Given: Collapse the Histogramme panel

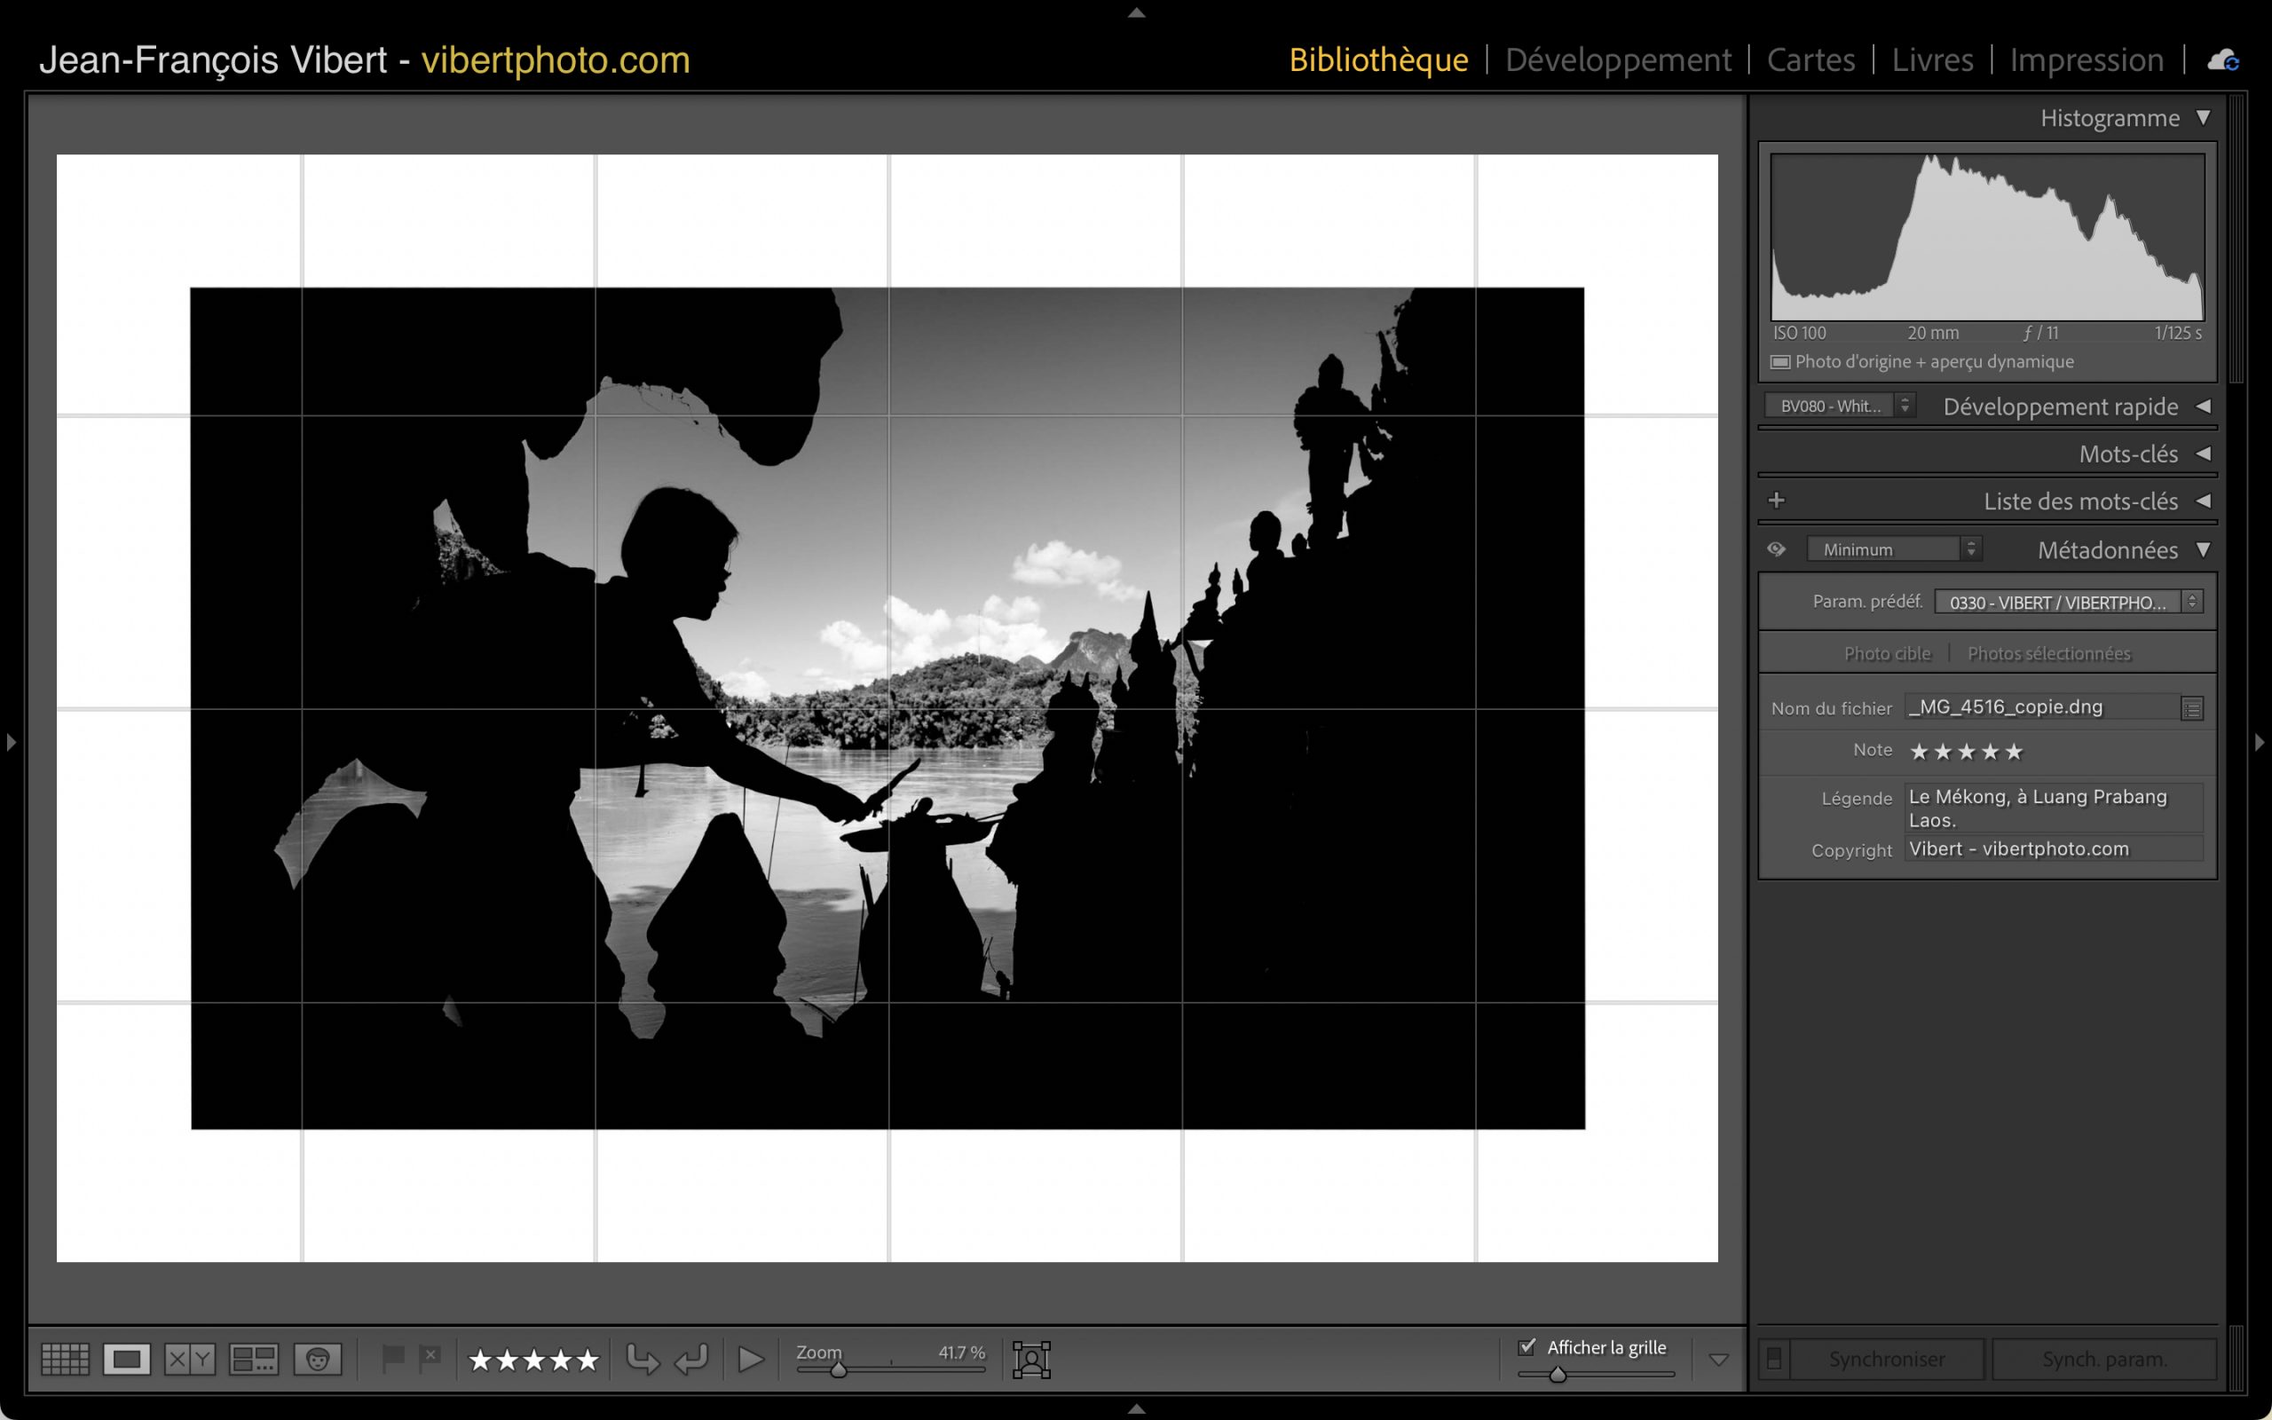Looking at the screenshot, I should (2203, 117).
